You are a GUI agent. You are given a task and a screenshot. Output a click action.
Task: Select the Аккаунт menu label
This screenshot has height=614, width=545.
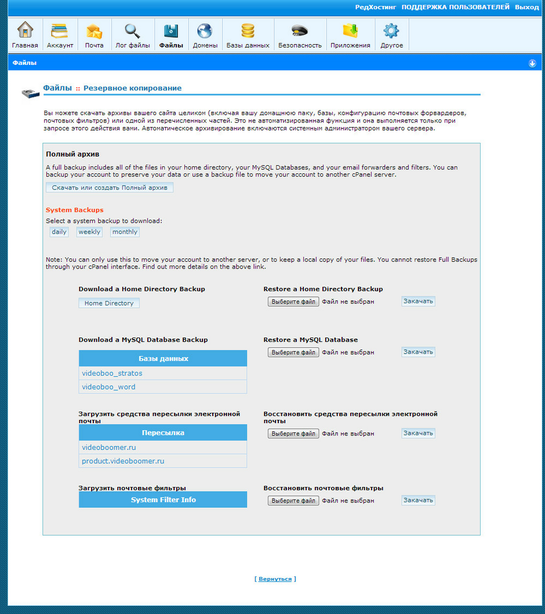pyautogui.click(x=60, y=45)
